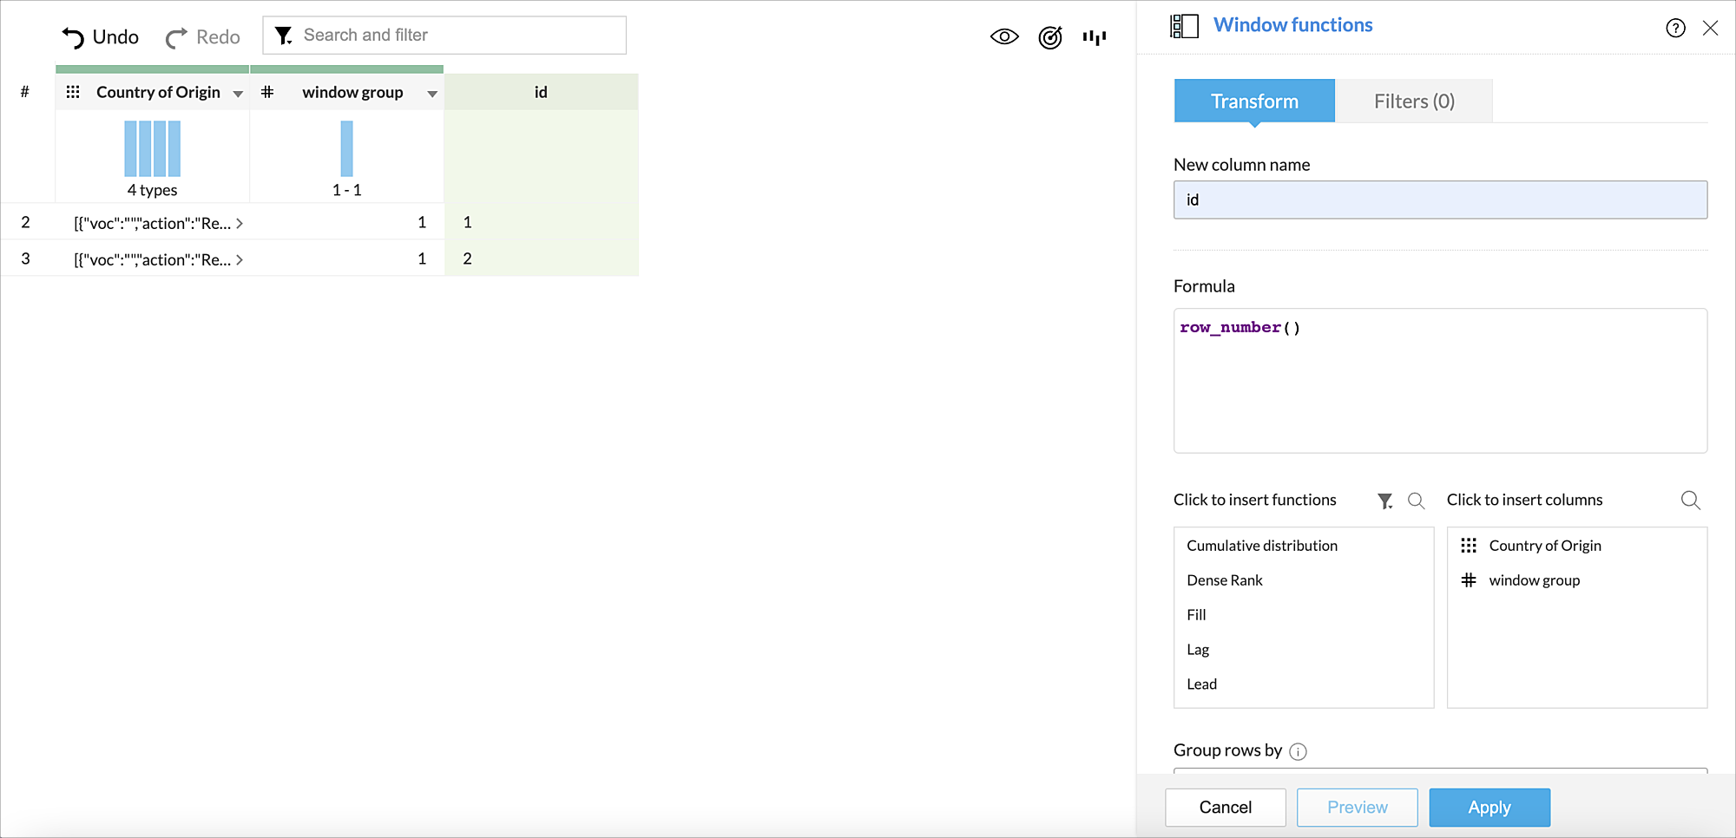
Task: Preview the row_number transformation
Action: 1357,807
